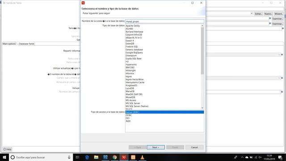
Task: Click the database type list scroll-up arrow
Action: click(x=202, y=26)
